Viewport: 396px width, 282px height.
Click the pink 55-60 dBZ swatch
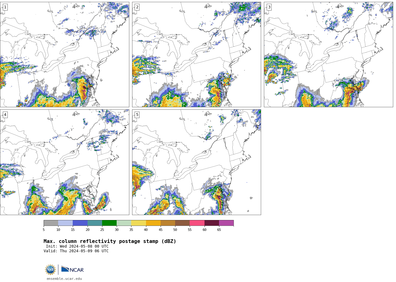[197, 223]
